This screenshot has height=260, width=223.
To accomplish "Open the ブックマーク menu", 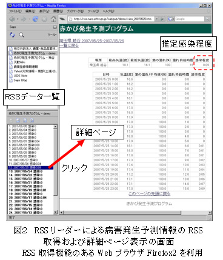I will click(x=75, y=12).
